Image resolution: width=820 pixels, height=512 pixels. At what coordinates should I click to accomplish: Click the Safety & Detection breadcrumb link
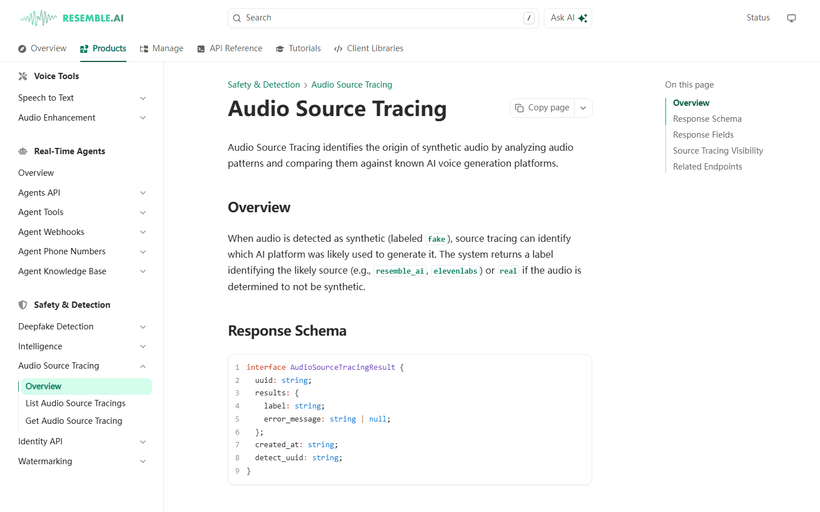tap(264, 85)
